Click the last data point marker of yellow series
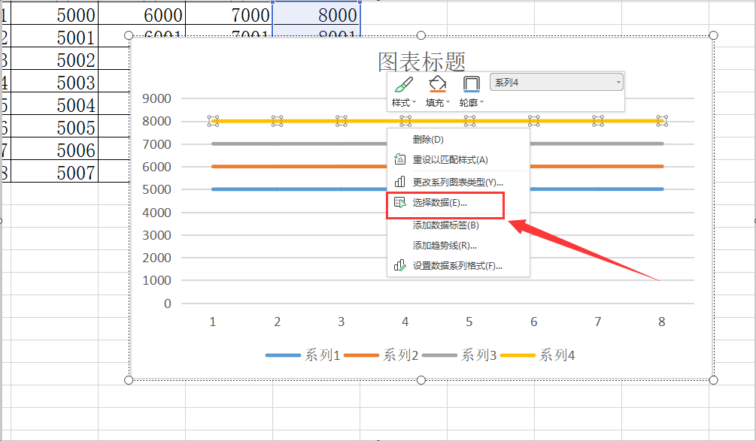Viewport: 756px width, 441px height. tap(662, 121)
